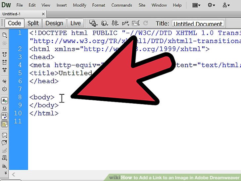Click the File Management icon in document toolbar
The image size is (241, 181).
point(115,23)
